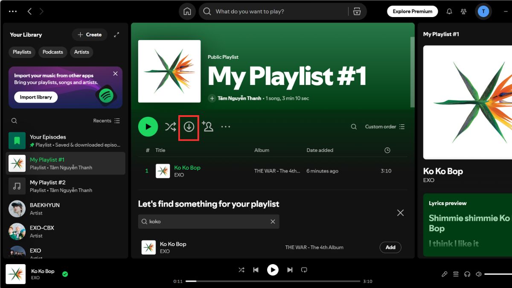Expand Your Library to full view
The height and width of the screenshot is (288, 512).
point(116,35)
